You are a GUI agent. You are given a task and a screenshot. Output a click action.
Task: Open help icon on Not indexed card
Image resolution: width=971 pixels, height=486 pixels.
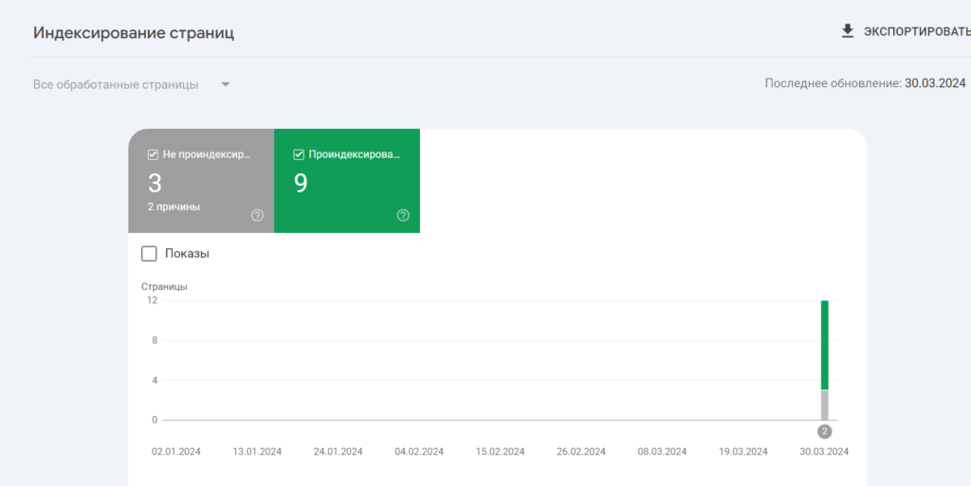[257, 215]
